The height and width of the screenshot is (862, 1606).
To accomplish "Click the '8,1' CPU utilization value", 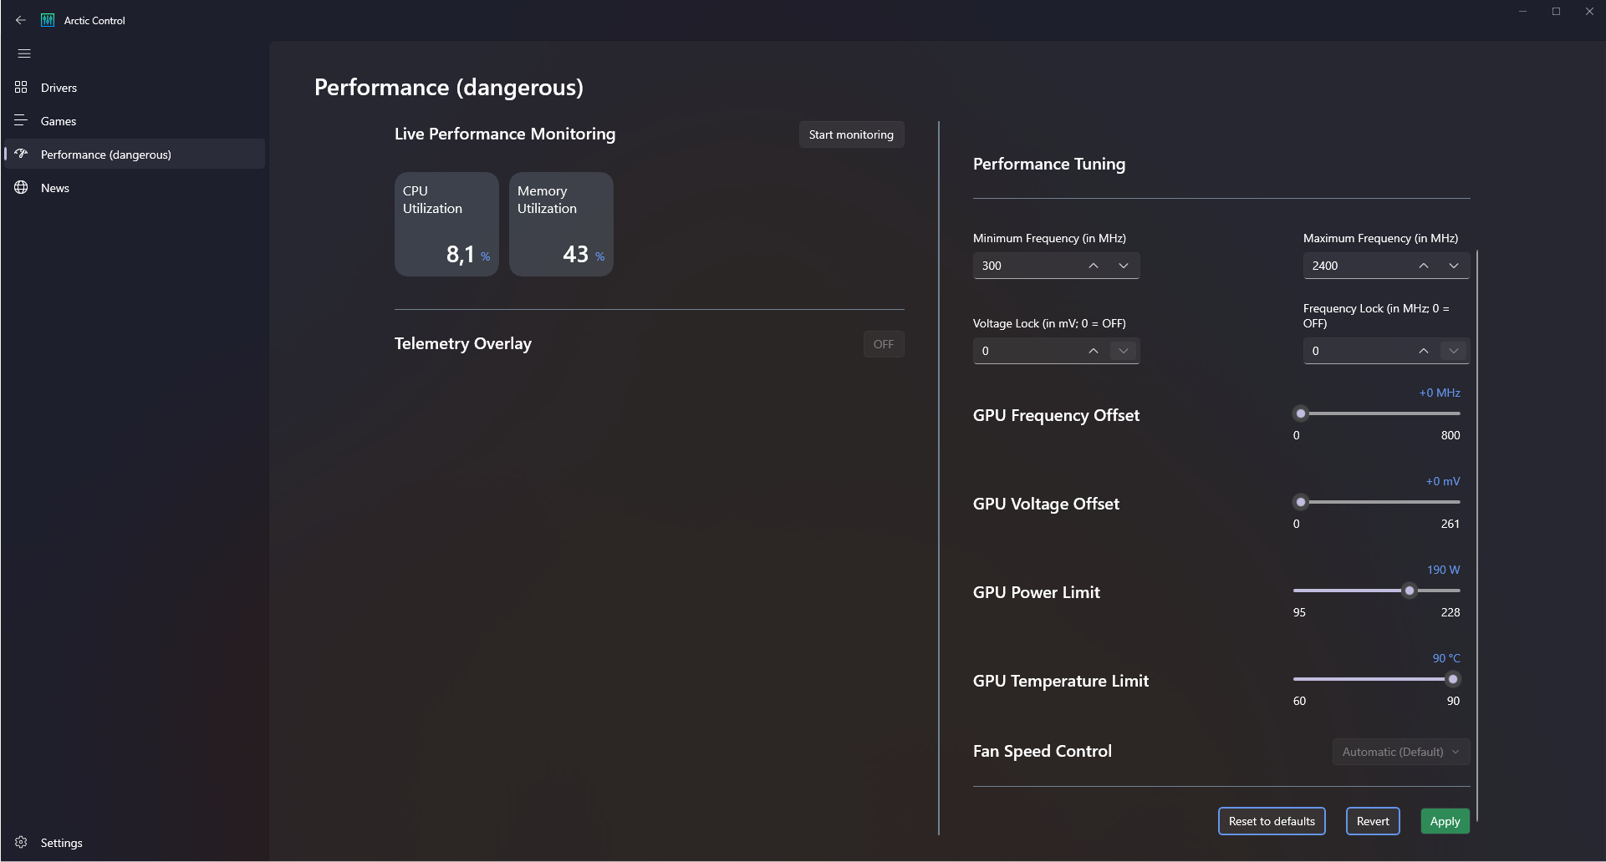I will pos(460,254).
